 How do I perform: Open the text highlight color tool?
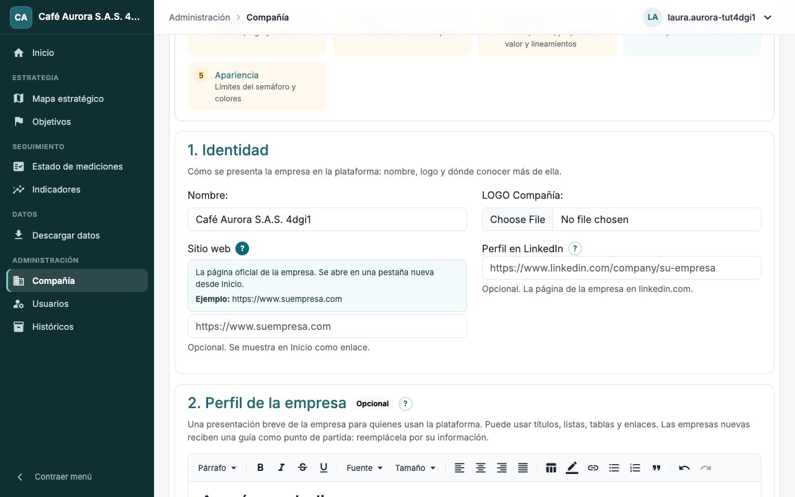[x=572, y=468]
